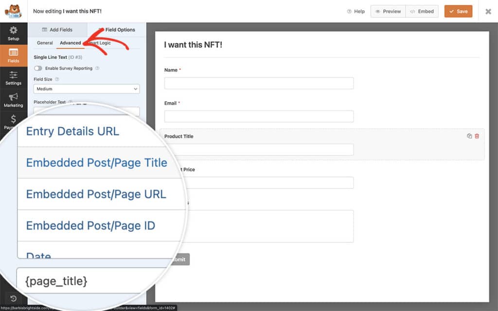Screen dimensions: 498x311
Task: Click the Help icon near Preview
Action: point(349,11)
